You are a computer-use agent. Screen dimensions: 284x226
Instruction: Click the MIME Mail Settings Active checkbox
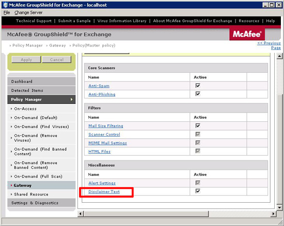click(198, 143)
